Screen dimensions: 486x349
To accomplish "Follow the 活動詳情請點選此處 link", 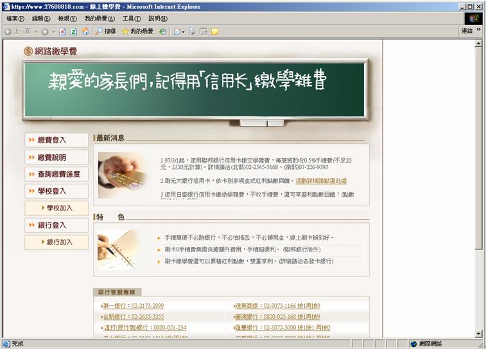I will pos(321,181).
